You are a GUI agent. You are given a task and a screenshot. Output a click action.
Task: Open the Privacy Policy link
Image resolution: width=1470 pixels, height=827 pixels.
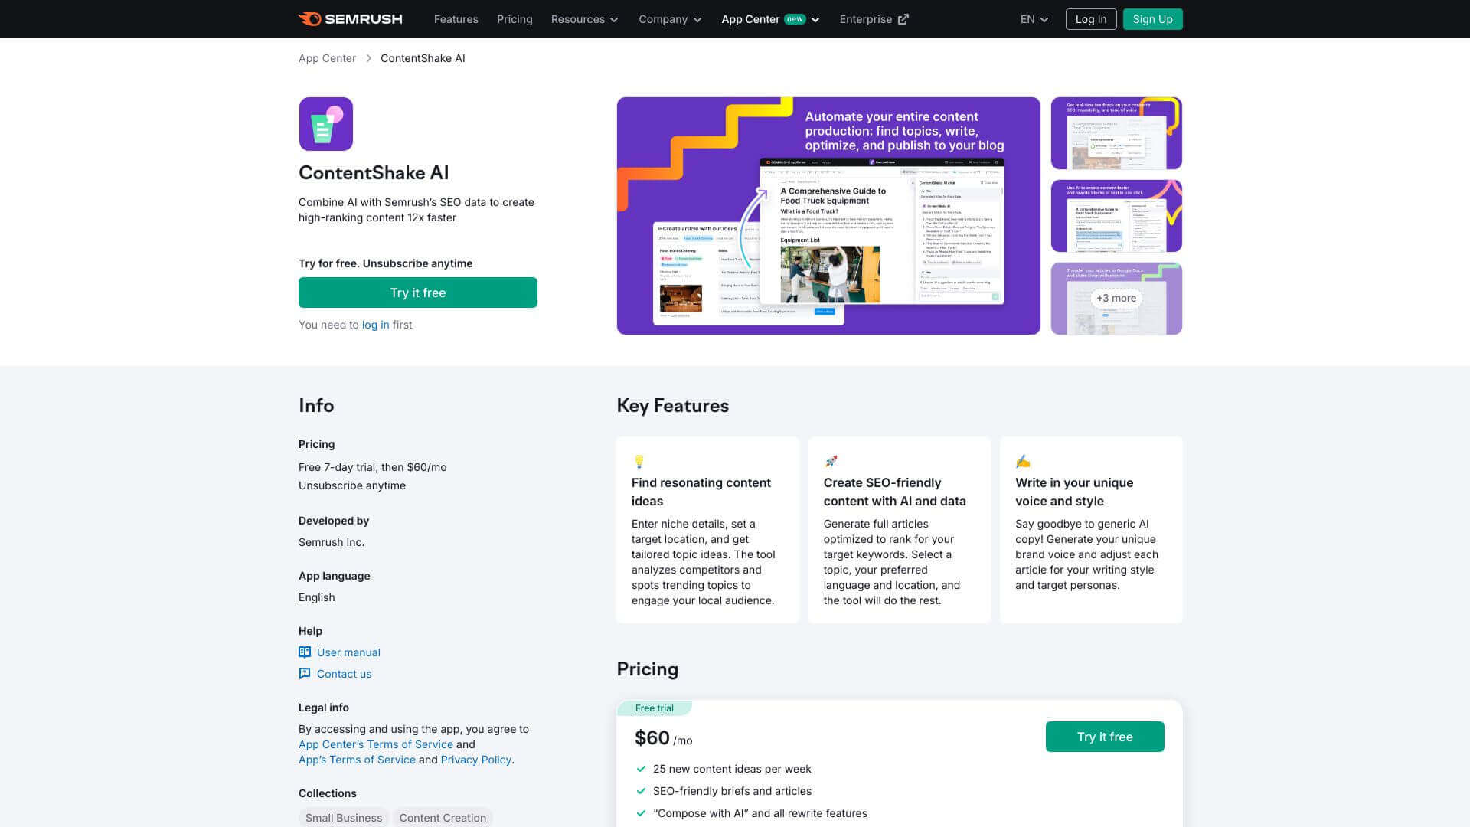coord(475,760)
